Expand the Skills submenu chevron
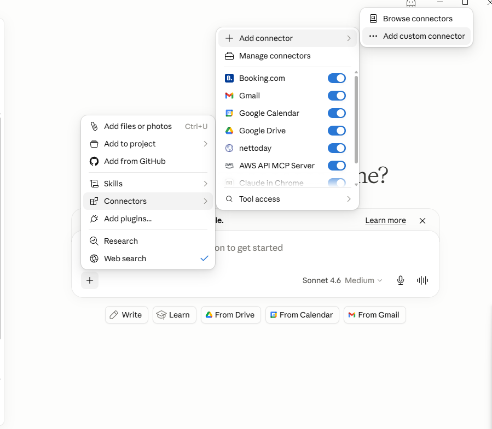This screenshot has width=492, height=429. click(x=206, y=184)
